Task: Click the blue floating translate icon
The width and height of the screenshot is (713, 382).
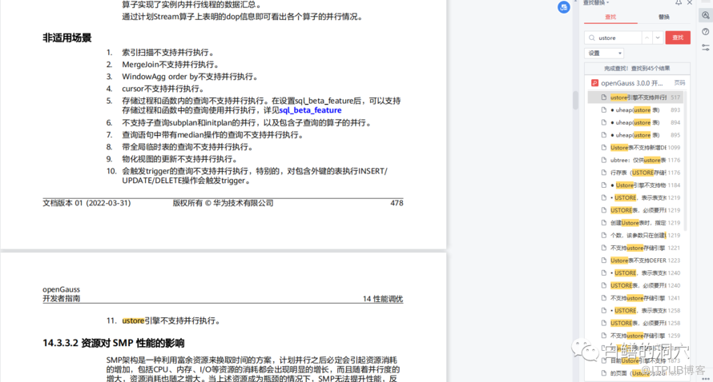Action: tap(564, 7)
